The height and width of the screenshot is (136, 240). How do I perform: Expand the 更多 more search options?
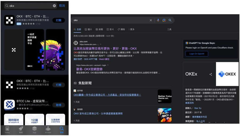(x=131, y=29)
